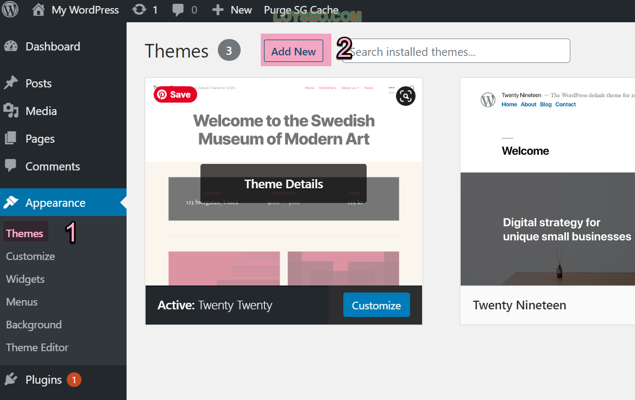The height and width of the screenshot is (400, 635).
Task: Click Purge SG Cache
Action: pyautogui.click(x=301, y=10)
